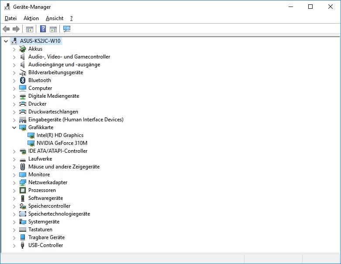Click the NVIDIA GeForce 310M adapter icon
Screen dimensions: 341x264
click(x=31, y=143)
